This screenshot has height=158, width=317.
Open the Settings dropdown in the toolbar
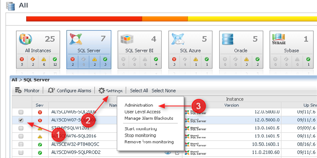click(111, 91)
